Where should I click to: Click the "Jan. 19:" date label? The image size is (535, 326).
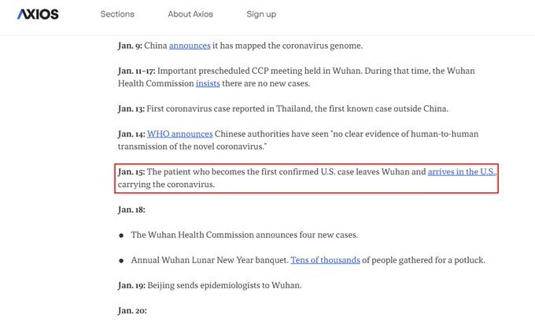pyautogui.click(x=131, y=285)
